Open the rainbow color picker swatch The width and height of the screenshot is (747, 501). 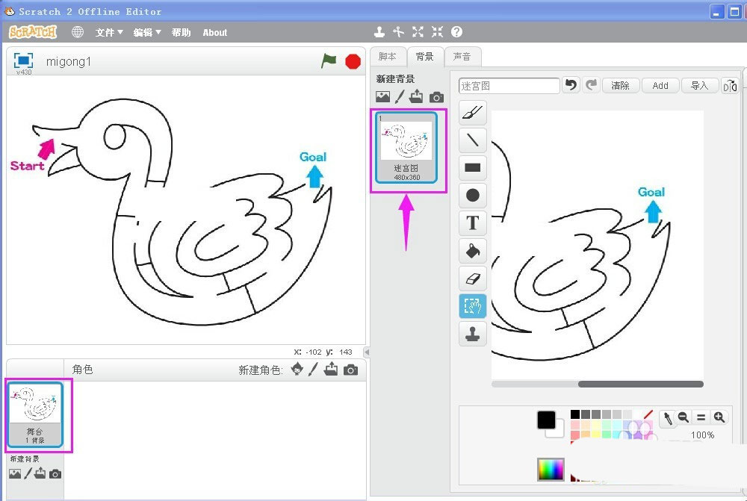pyautogui.click(x=551, y=469)
